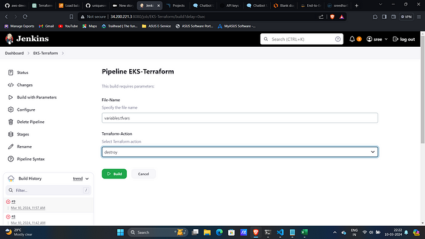Open build #9 in history
Viewport: 425px width, 239px height.
(13, 201)
